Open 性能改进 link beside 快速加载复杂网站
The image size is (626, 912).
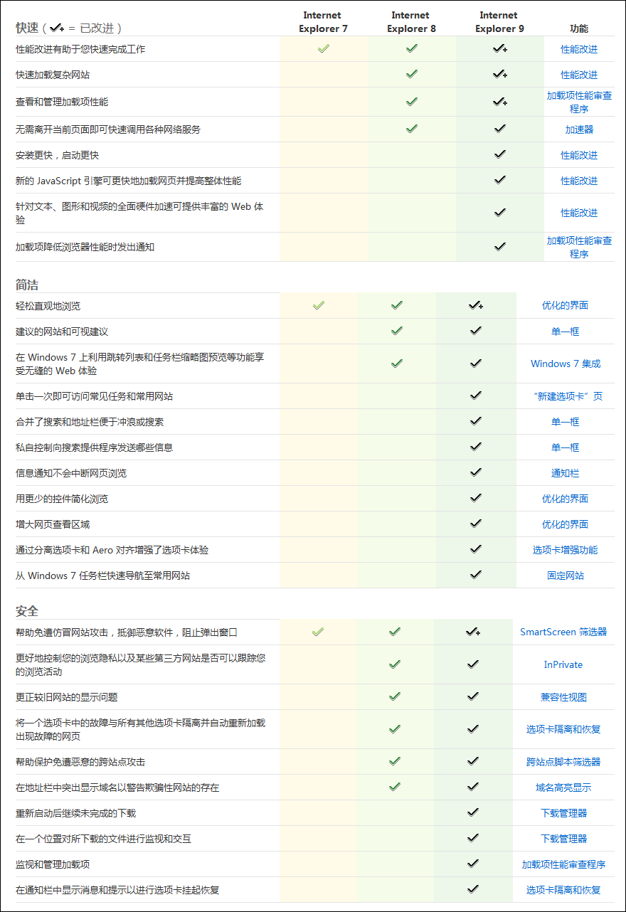tap(579, 75)
